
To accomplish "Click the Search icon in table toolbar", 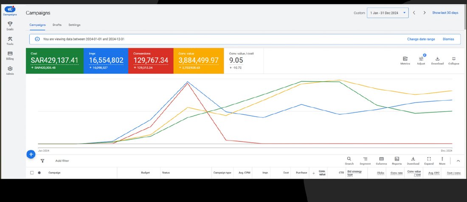I will pyautogui.click(x=349, y=161).
